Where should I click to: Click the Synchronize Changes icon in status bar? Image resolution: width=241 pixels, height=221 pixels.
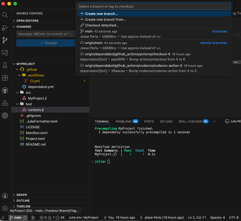(x=25, y=218)
